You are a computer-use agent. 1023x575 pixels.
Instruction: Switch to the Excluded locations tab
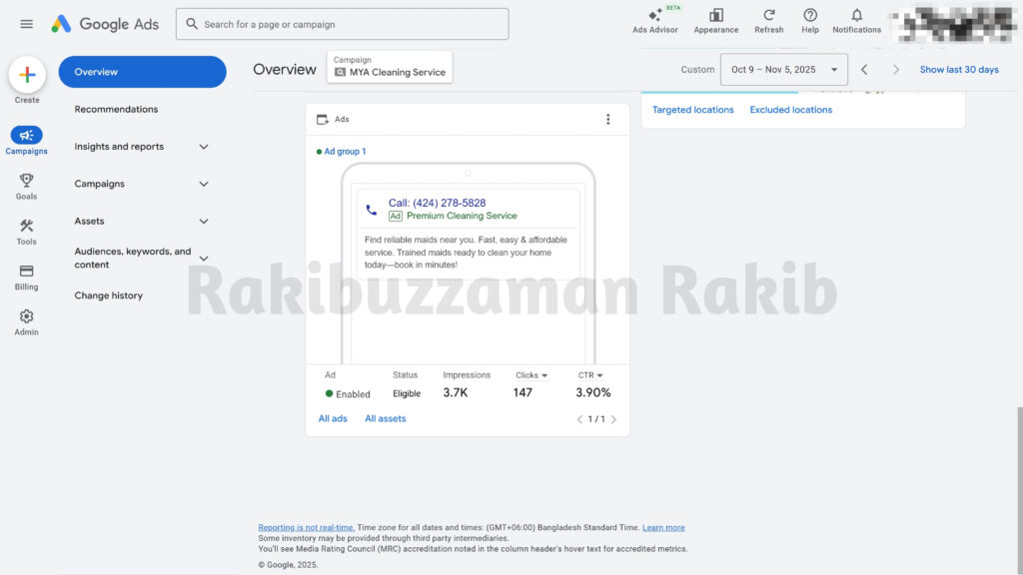[x=790, y=110]
